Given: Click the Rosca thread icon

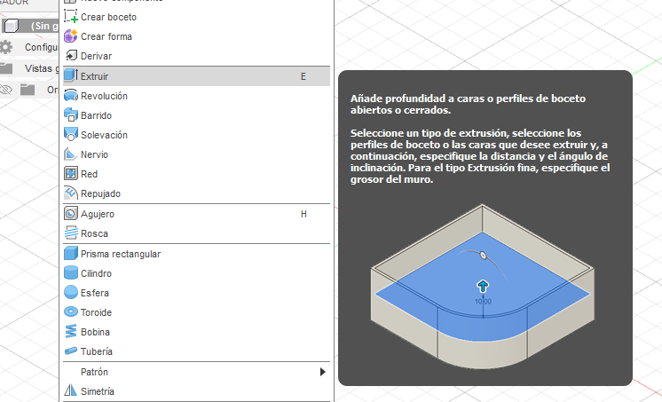Looking at the screenshot, I should click(70, 233).
